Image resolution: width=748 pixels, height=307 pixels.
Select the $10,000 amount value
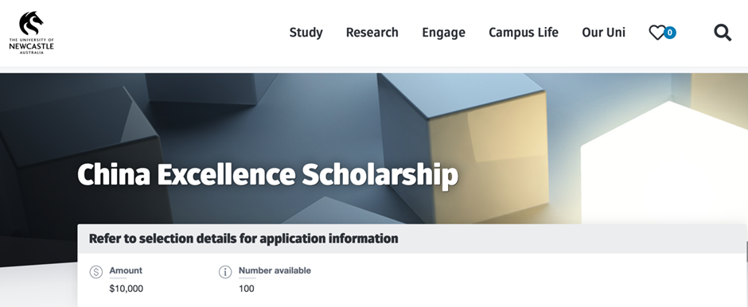click(126, 289)
